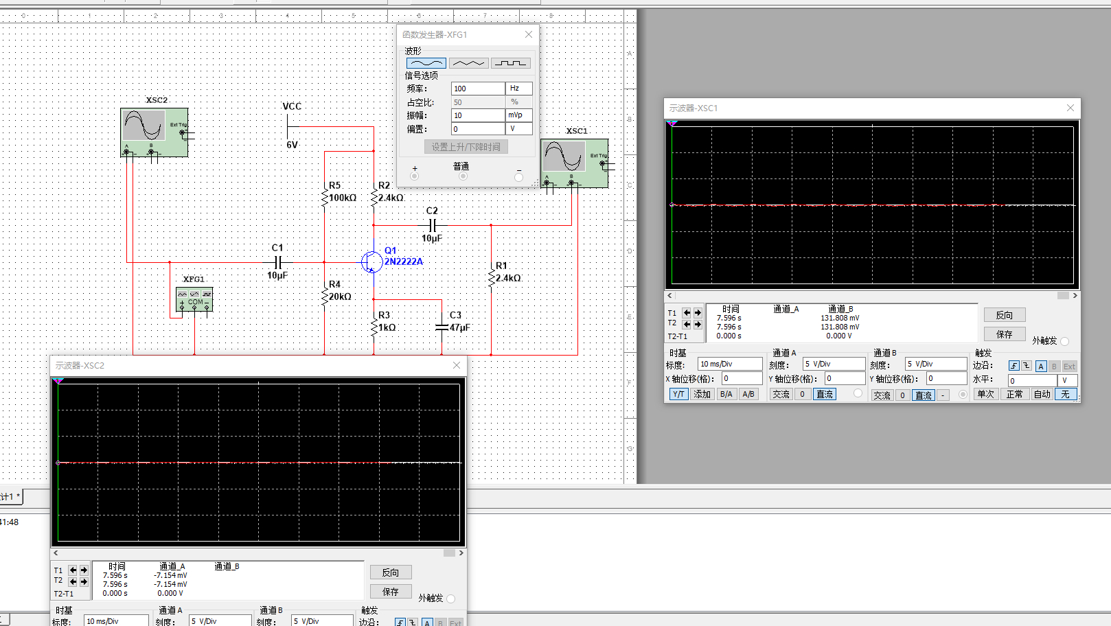
Task: Click XSC1 rising edge trigger icon
Action: click(x=1014, y=367)
